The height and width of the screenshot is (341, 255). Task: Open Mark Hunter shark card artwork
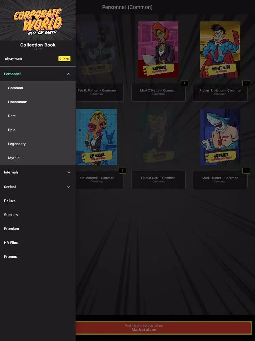coord(220,137)
